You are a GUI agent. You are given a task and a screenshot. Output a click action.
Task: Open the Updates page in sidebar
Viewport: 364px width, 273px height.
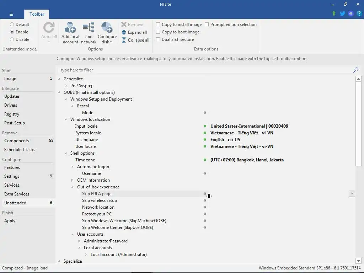click(28, 96)
